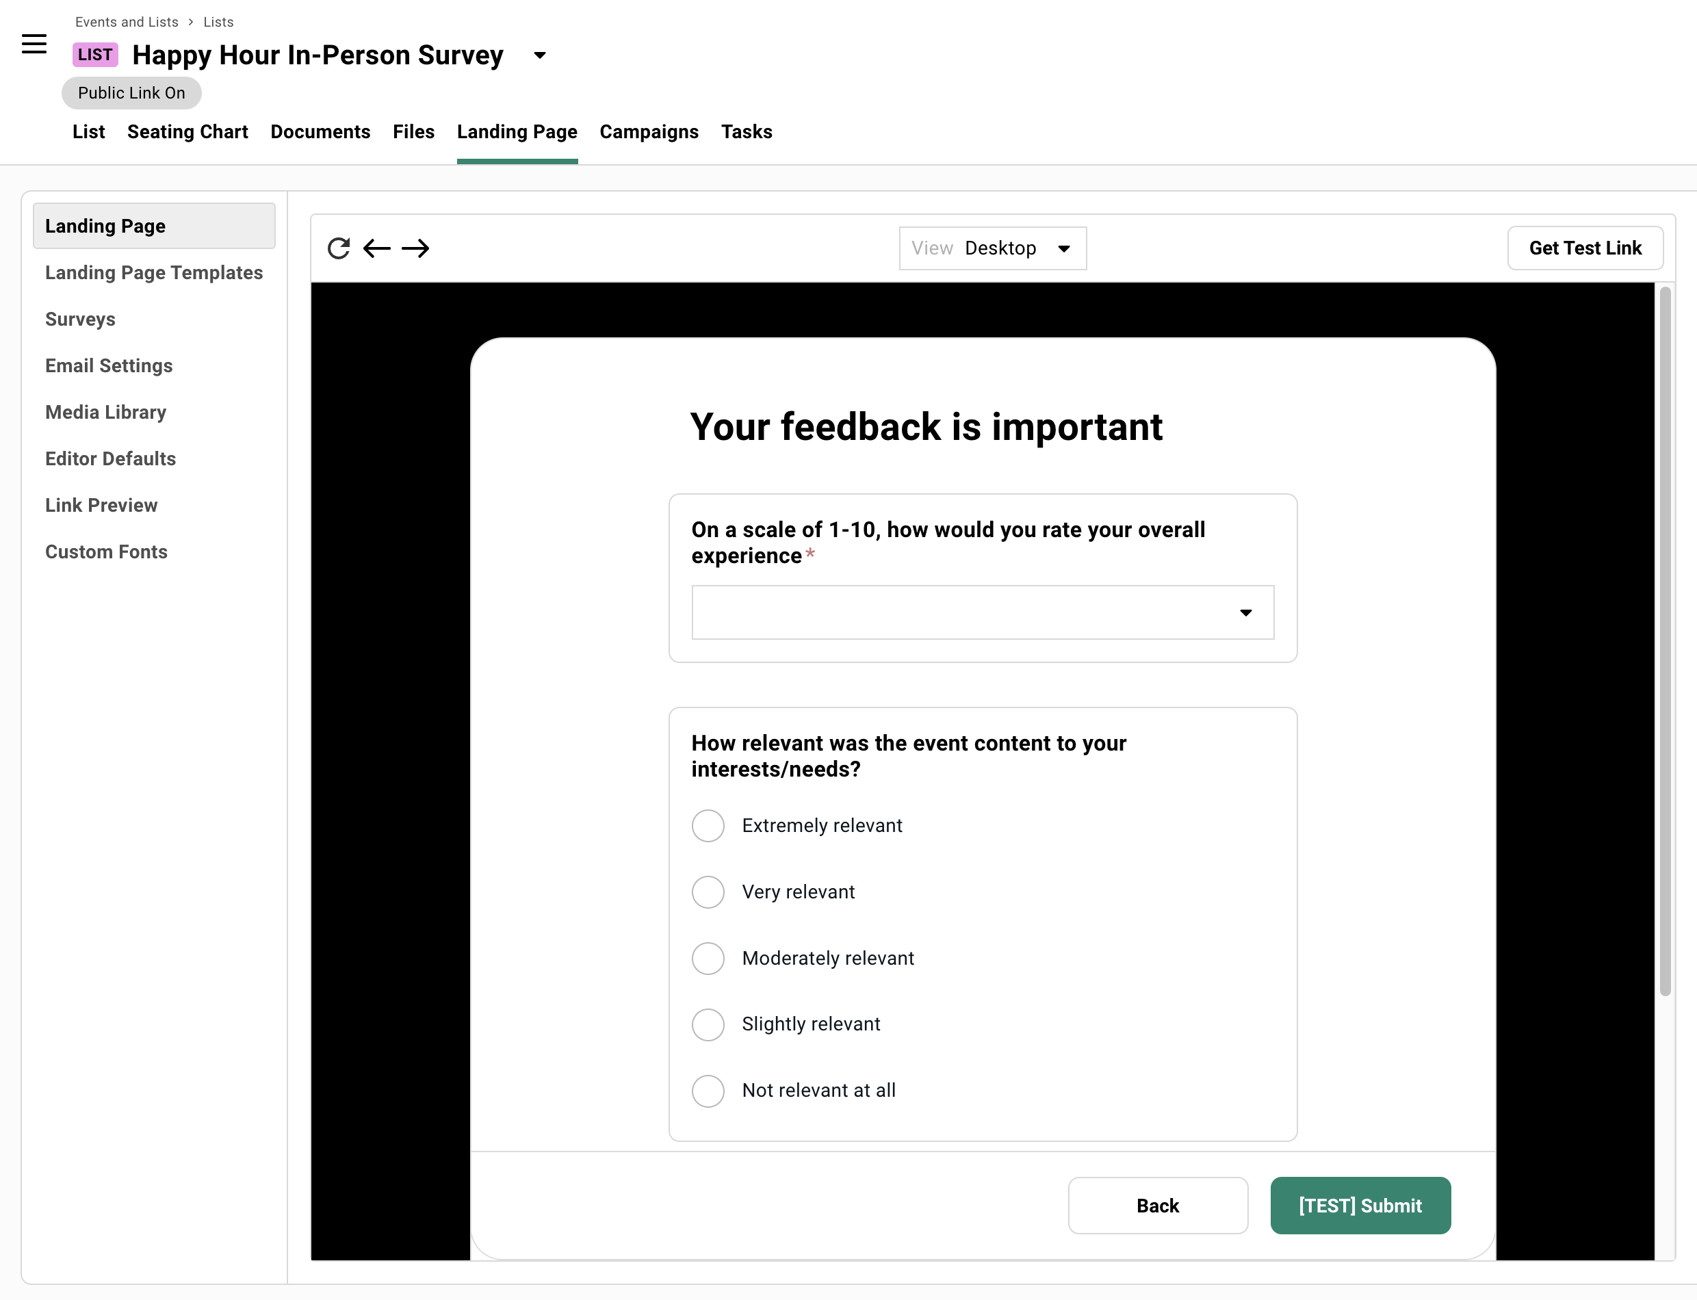Switch to the Campaigns tab
Image resolution: width=1697 pixels, height=1300 pixels.
click(x=649, y=131)
